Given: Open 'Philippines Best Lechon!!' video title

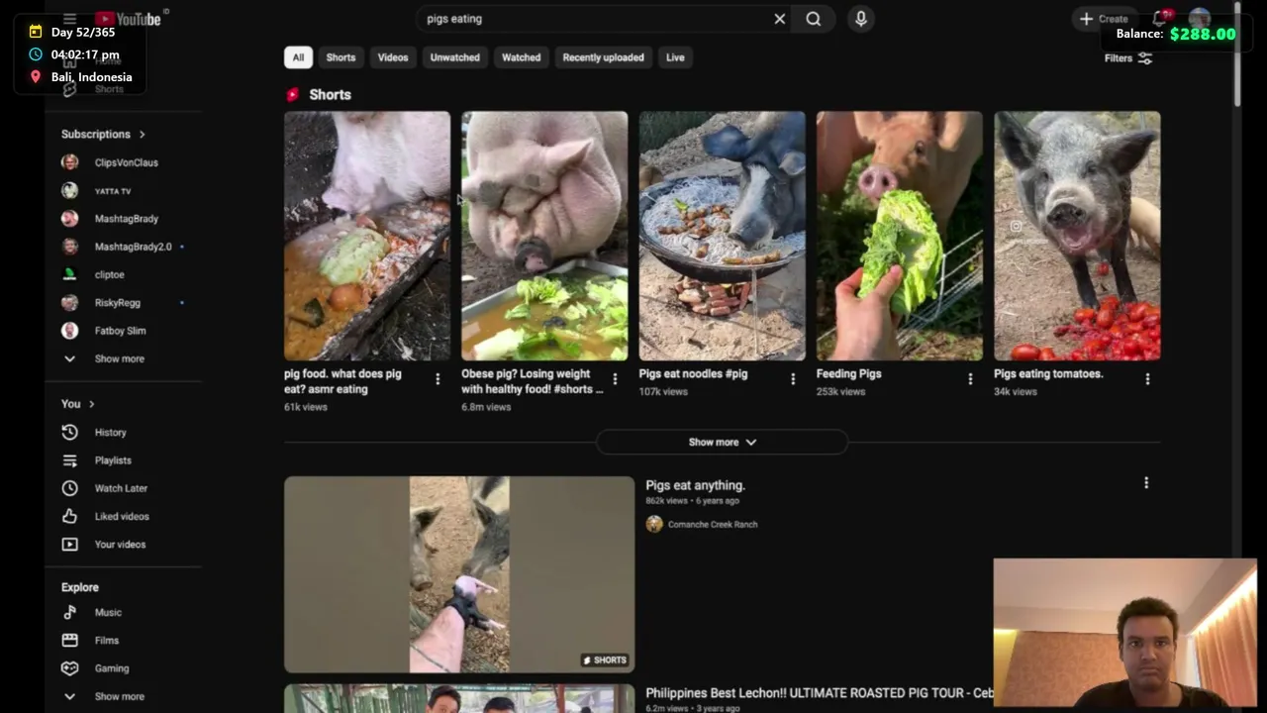Looking at the screenshot, I should pos(820,693).
